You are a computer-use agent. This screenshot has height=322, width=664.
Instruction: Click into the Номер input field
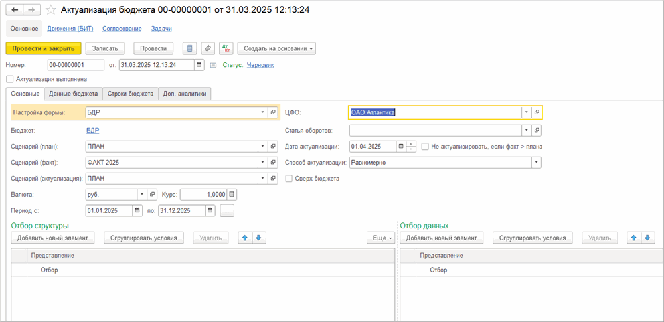[76, 65]
